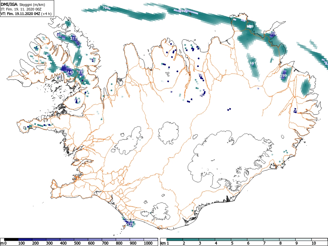This screenshot has width=328, height=246.
Task: Click the '97' label in the Westfjords
Action: coord(60,35)
